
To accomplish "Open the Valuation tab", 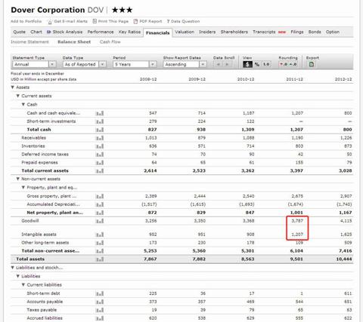I will pos(185,32).
